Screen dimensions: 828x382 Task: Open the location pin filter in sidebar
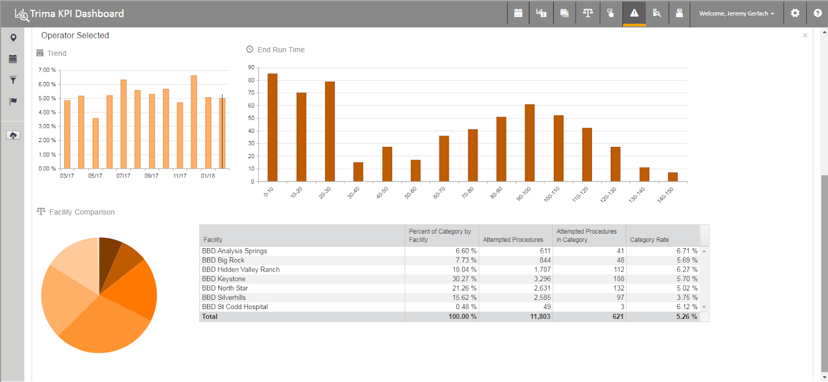click(13, 38)
